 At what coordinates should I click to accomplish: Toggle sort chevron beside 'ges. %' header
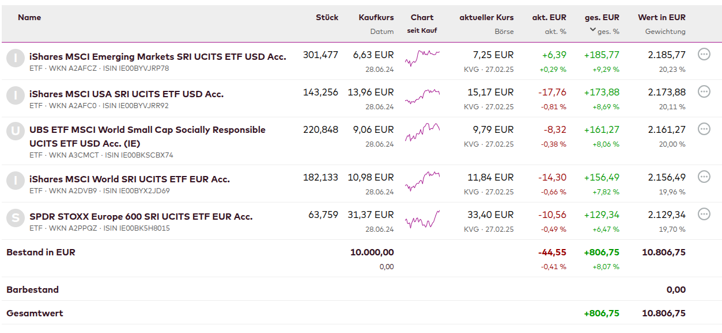[592, 30]
